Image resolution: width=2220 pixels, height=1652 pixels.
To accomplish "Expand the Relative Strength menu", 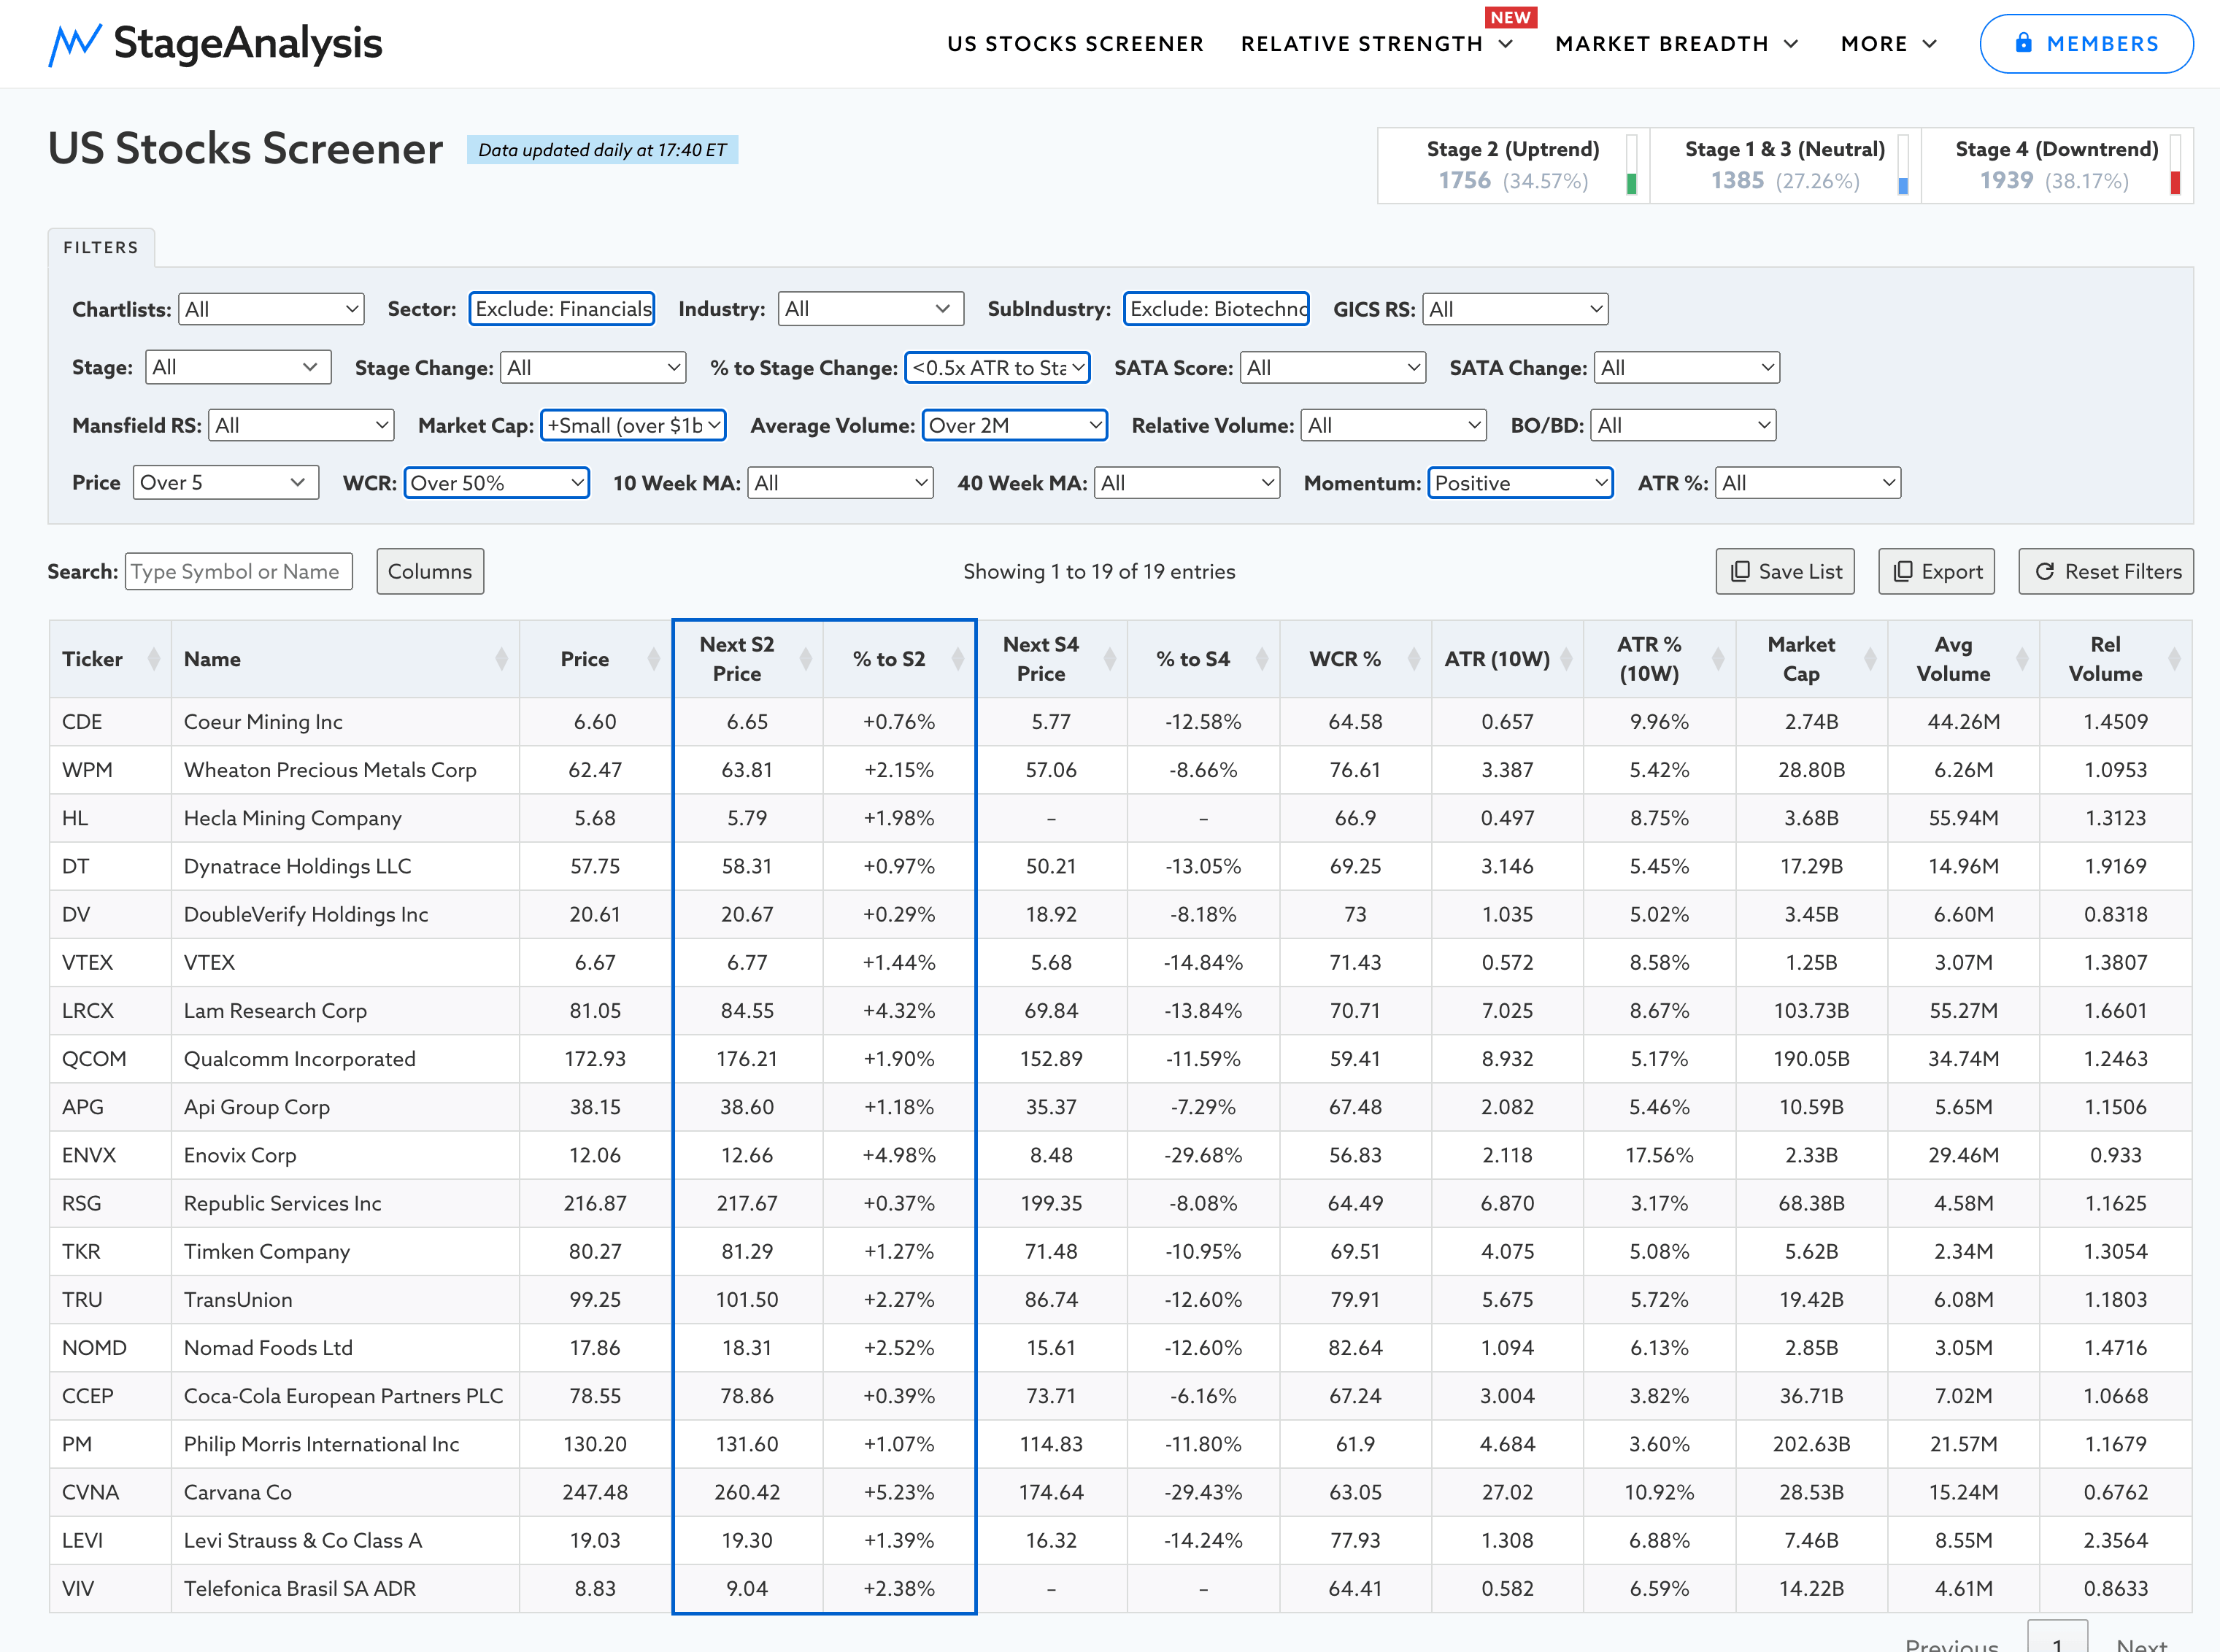I will click(1377, 44).
